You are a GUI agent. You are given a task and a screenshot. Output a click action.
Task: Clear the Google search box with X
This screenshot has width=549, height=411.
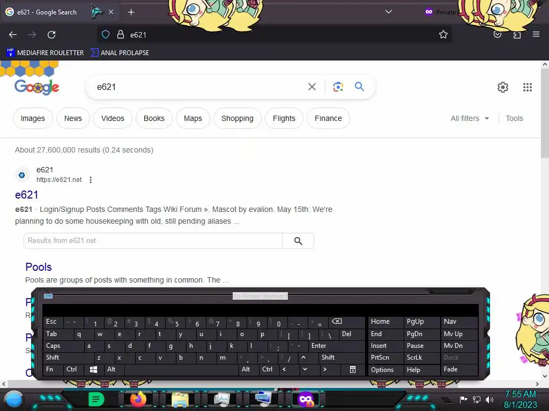[312, 87]
